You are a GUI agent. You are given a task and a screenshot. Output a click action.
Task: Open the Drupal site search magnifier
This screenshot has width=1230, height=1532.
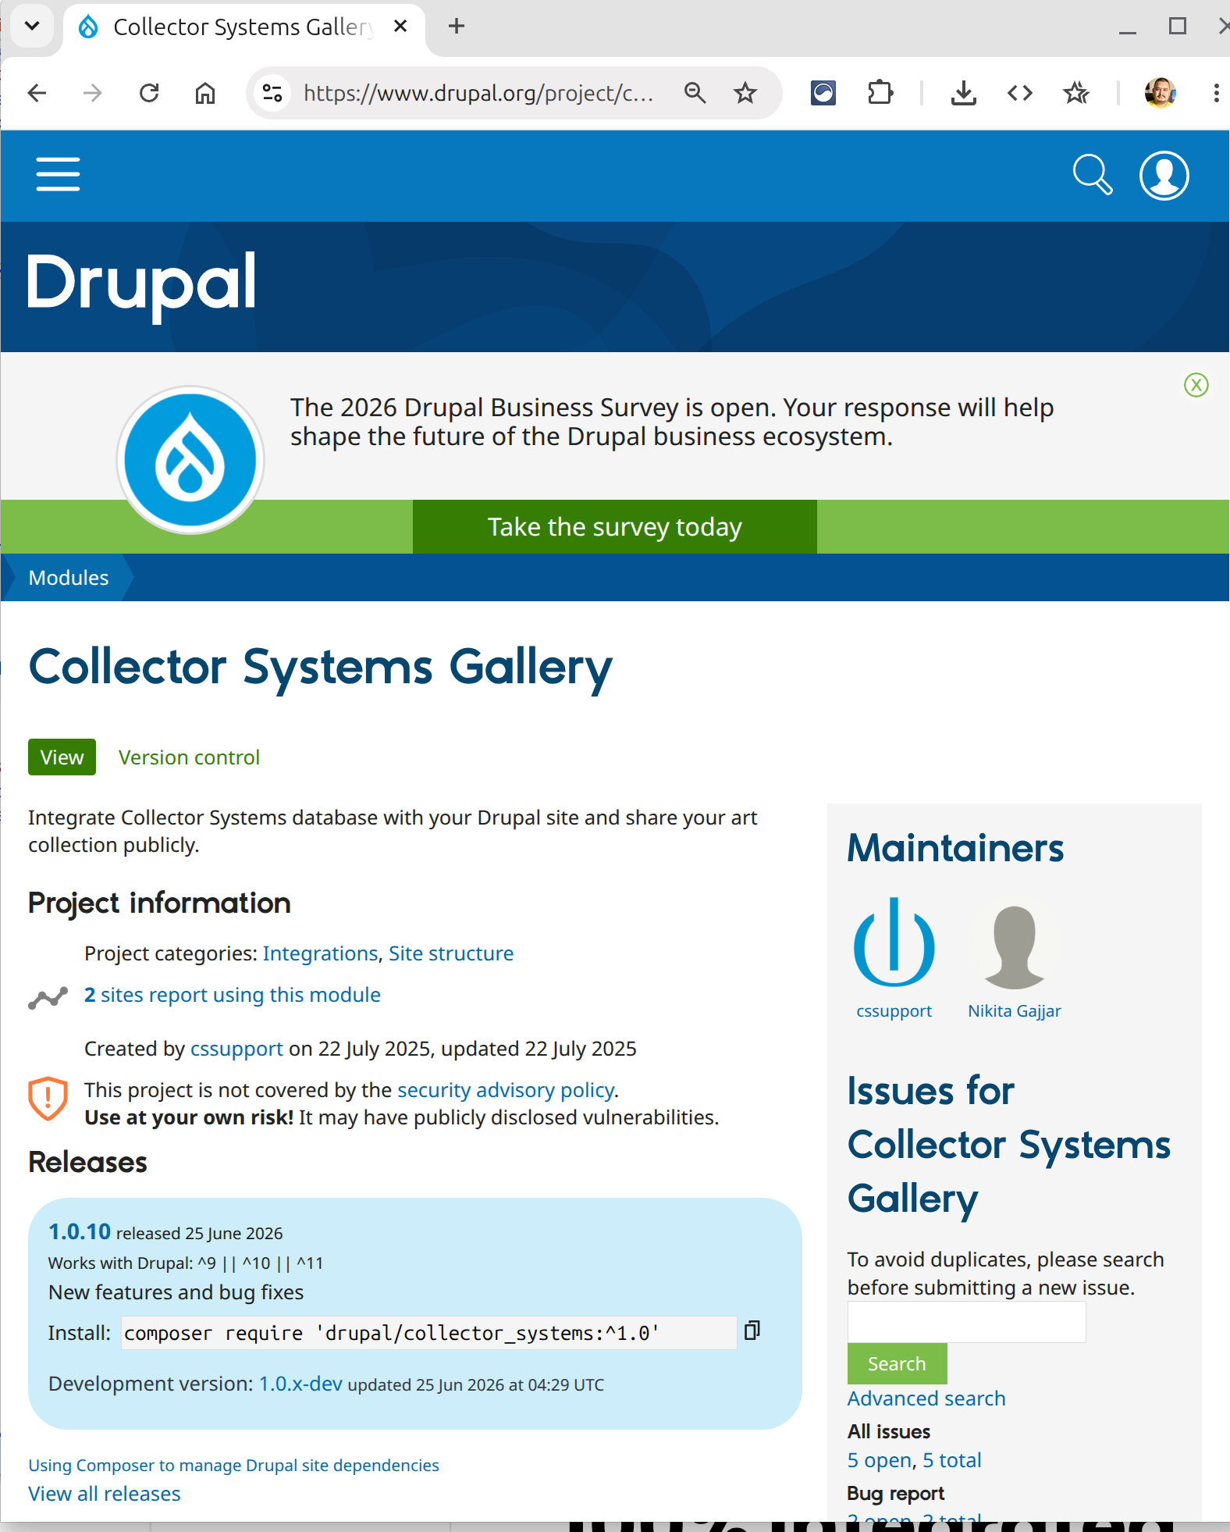point(1093,175)
